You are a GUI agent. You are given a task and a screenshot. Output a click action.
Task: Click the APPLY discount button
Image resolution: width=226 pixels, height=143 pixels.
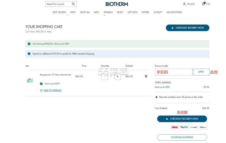pos(201,72)
